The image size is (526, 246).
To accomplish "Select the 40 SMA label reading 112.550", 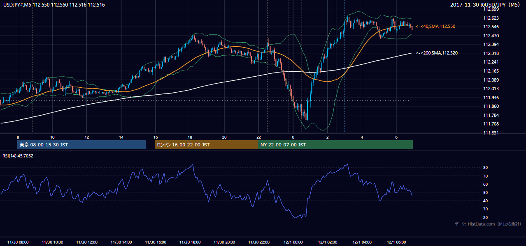I will point(435,26).
